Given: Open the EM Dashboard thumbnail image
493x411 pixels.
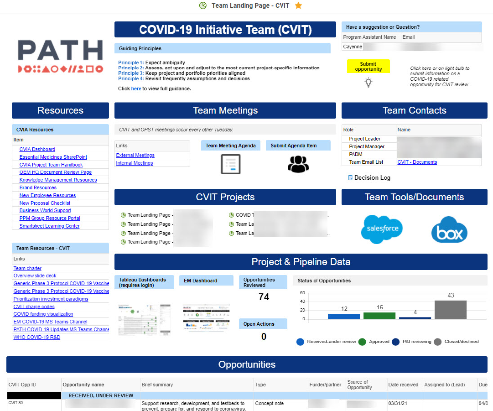Looking at the screenshot, I should (x=206, y=317).
